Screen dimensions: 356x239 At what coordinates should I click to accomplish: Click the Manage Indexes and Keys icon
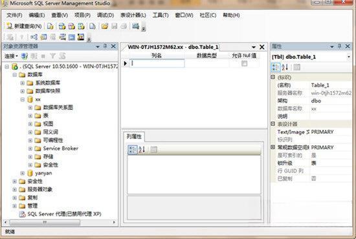pos(43,37)
